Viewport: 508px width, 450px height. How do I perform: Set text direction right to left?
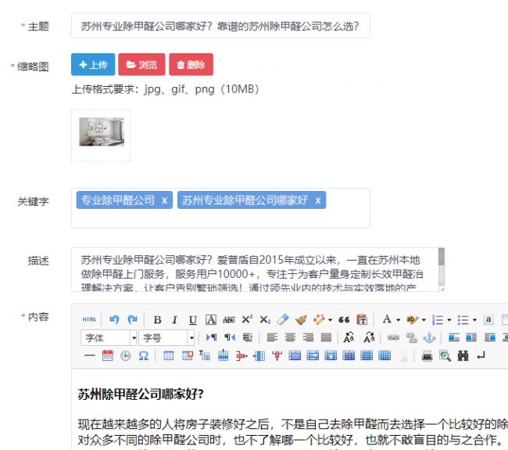click(229, 338)
